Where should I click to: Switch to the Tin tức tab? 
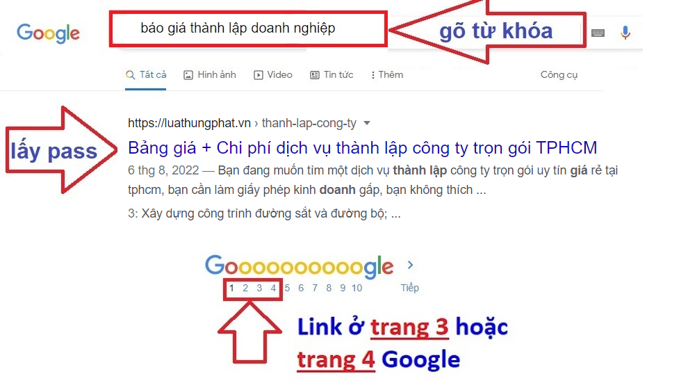tap(331, 75)
